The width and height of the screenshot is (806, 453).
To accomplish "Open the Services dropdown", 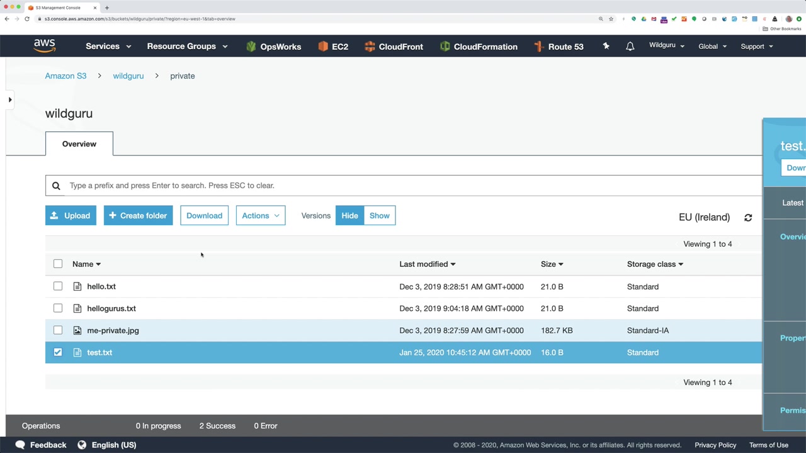I will (x=108, y=47).
